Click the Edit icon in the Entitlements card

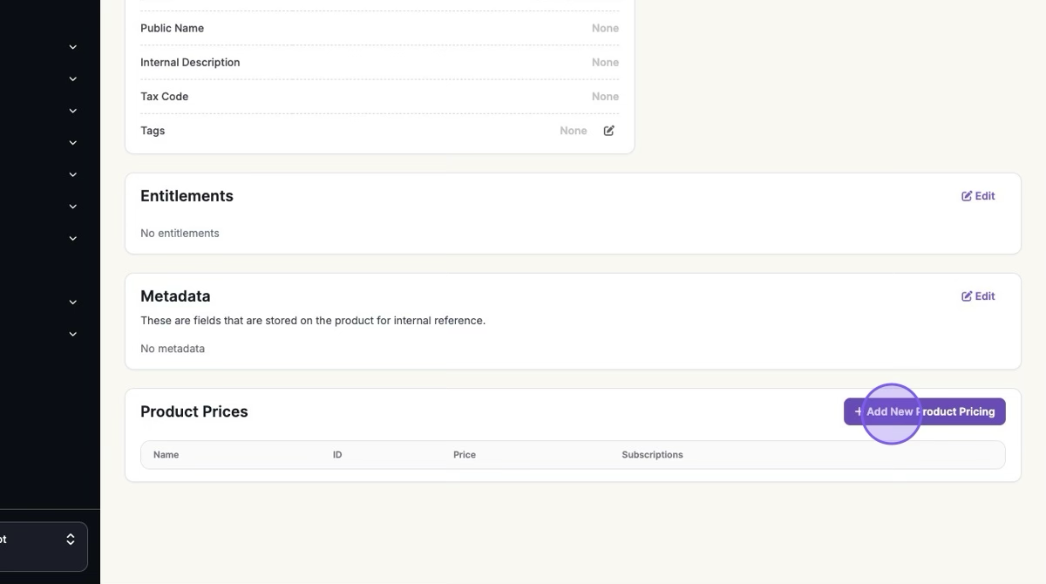[967, 196]
